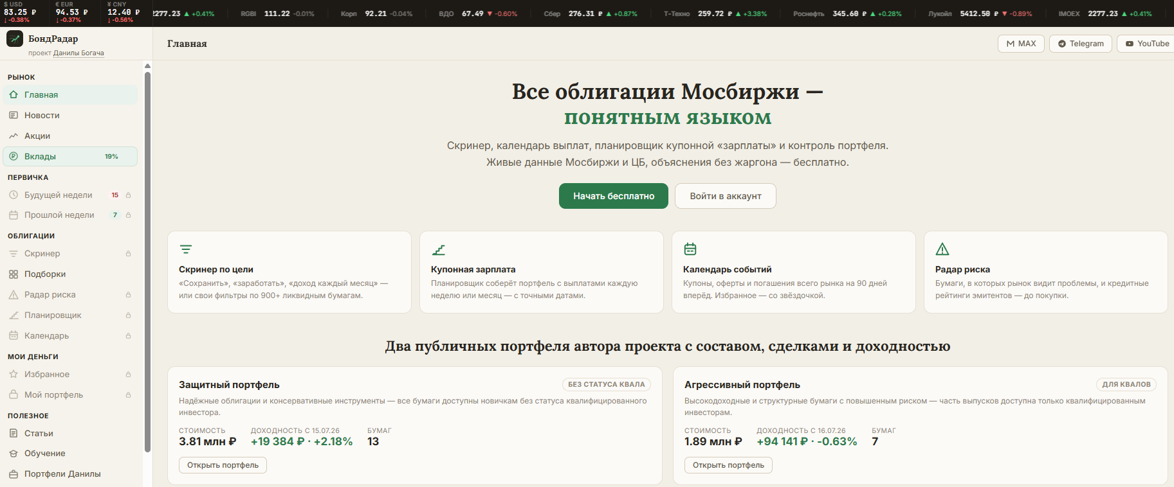
Task: Click the Лукойл 5412.50 quote in ticker
Action: coord(980,13)
